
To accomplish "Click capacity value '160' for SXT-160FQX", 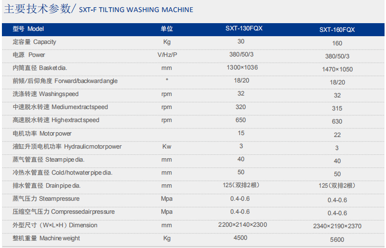I will [x=337, y=43].
